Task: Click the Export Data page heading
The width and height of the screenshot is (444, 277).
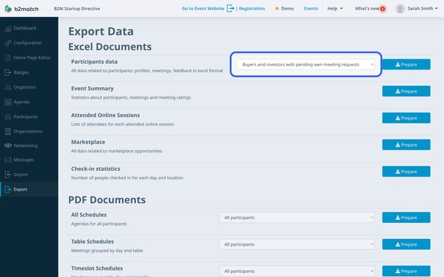Action: click(101, 32)
